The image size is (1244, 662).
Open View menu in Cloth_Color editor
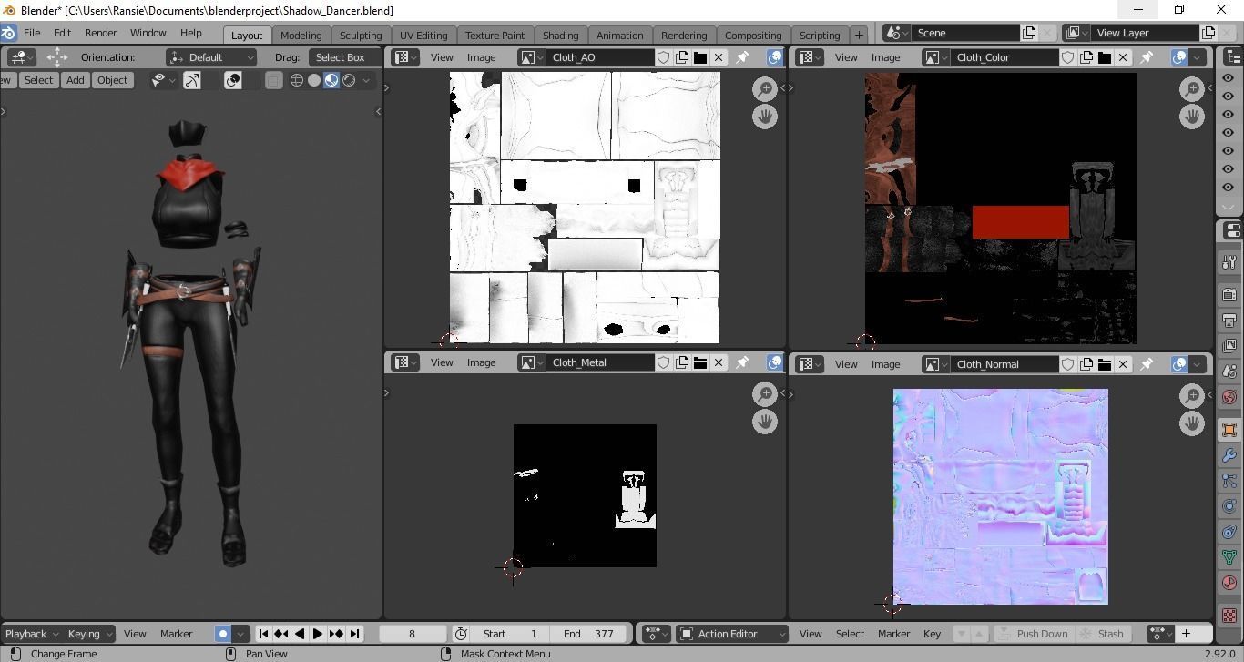click(x=846, y=57)
